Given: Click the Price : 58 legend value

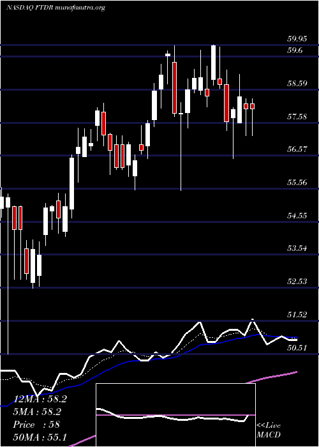Looking at the screenshot, I should (36, 425).
